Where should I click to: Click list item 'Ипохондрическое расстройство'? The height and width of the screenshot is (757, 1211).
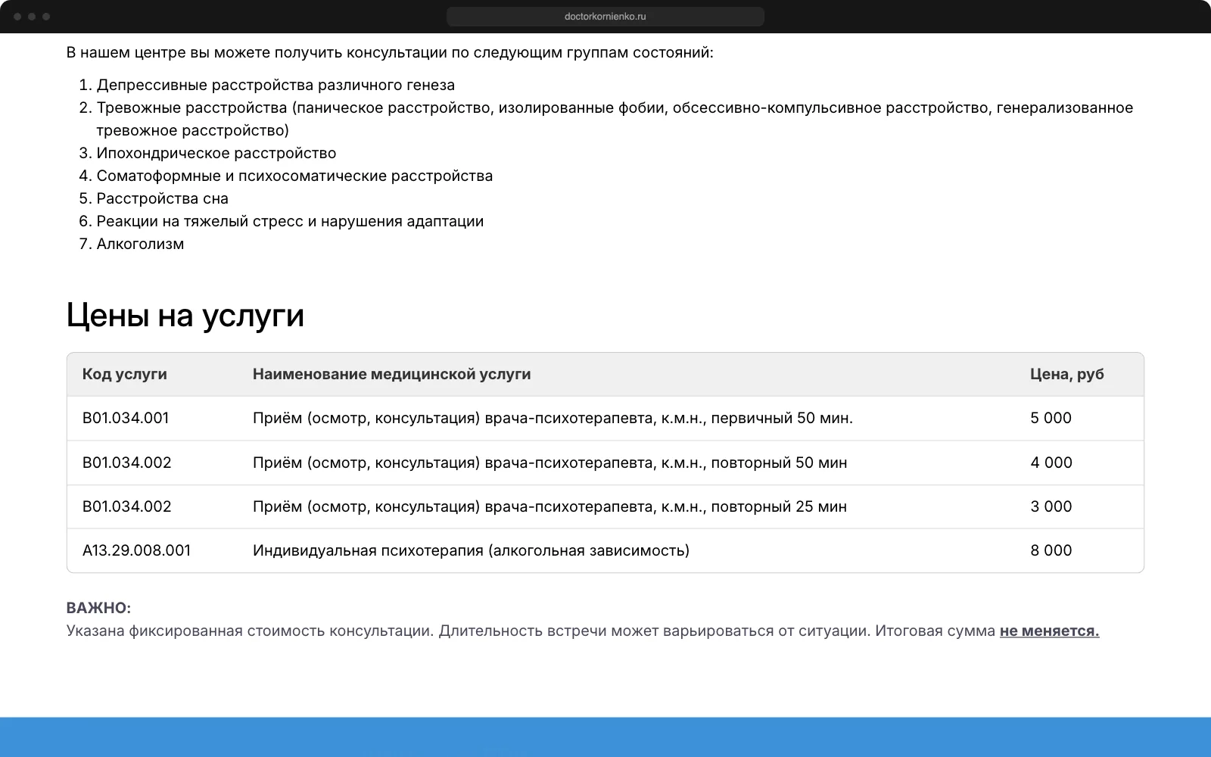tap(216, 153)
